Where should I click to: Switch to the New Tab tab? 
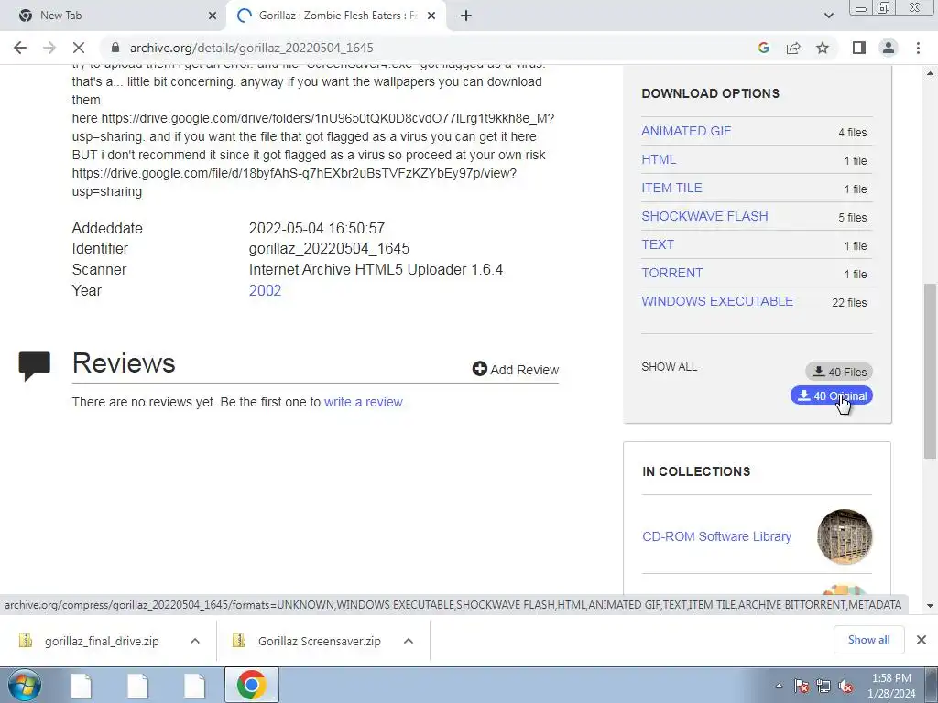114,16
